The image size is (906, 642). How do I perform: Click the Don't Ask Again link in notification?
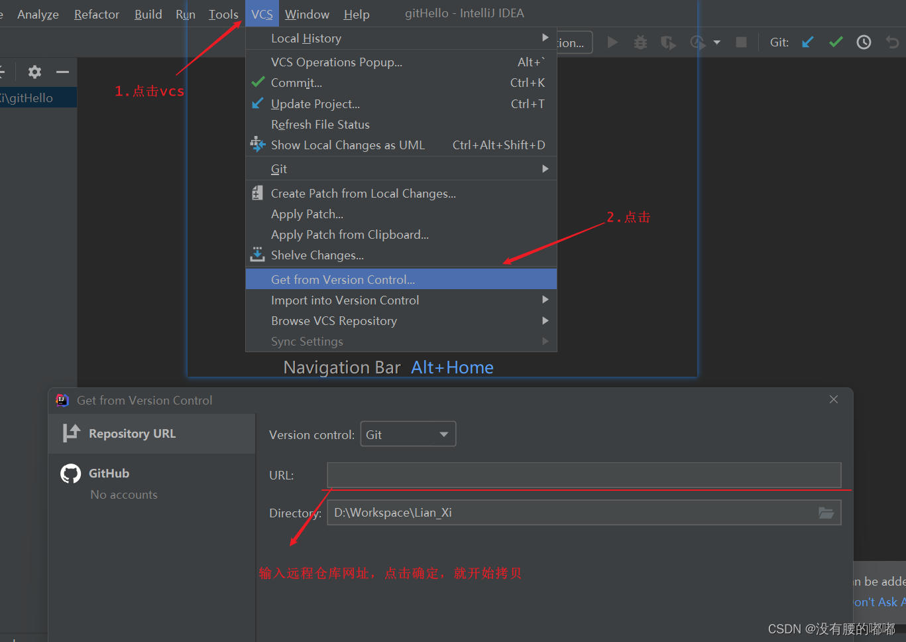click(879, 602)
